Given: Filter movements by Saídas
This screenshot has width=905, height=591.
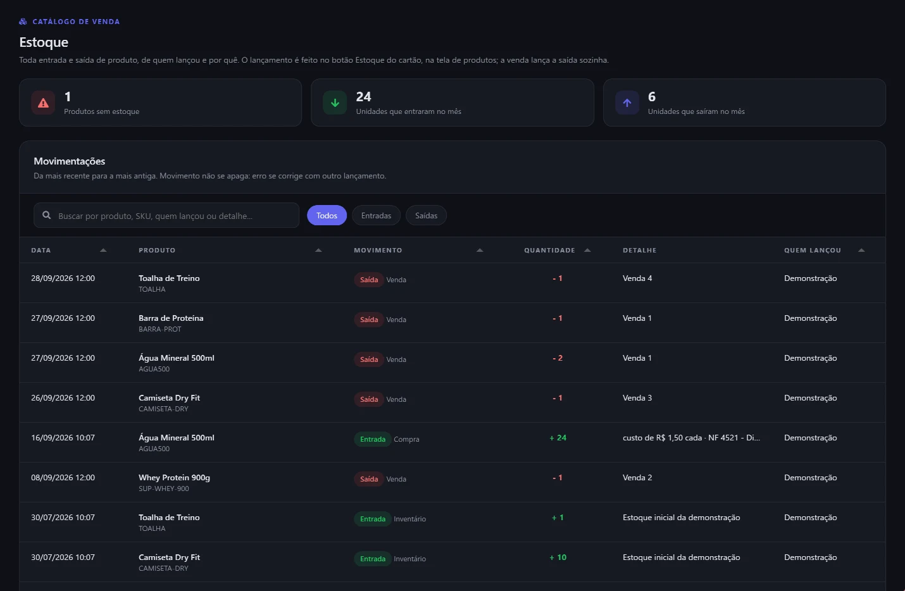Looking at the screenshot, I should pos(426,215).
